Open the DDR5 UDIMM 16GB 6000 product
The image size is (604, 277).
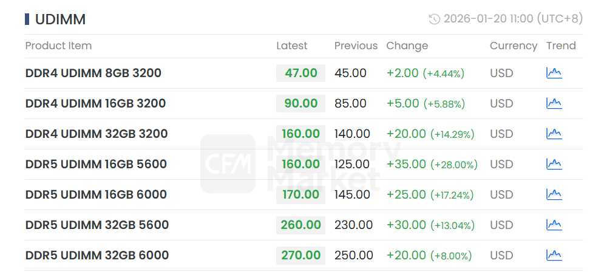[x=96, y=194]
